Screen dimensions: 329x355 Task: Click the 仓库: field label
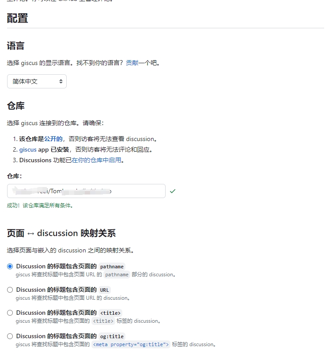pos(14,176)
